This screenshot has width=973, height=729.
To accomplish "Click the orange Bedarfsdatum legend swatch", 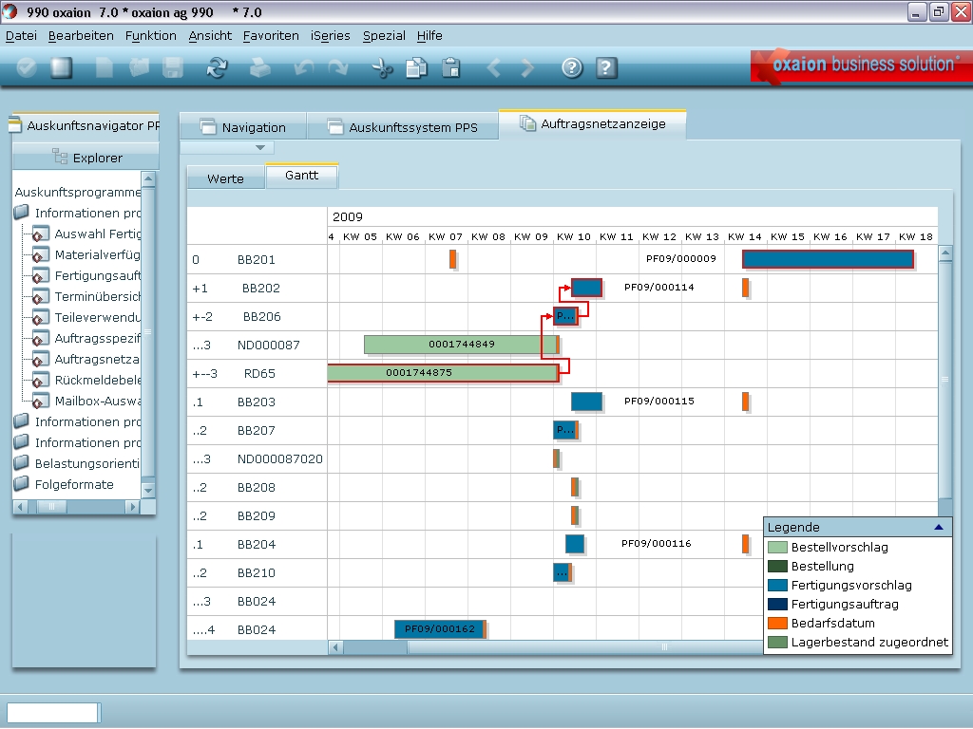I will (776, 623).
